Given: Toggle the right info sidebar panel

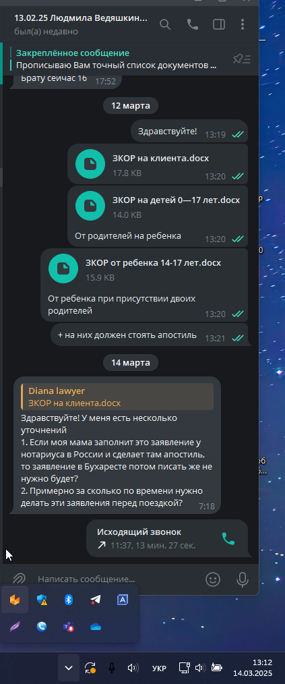Looking at the screenshot, I should (219, 24).
